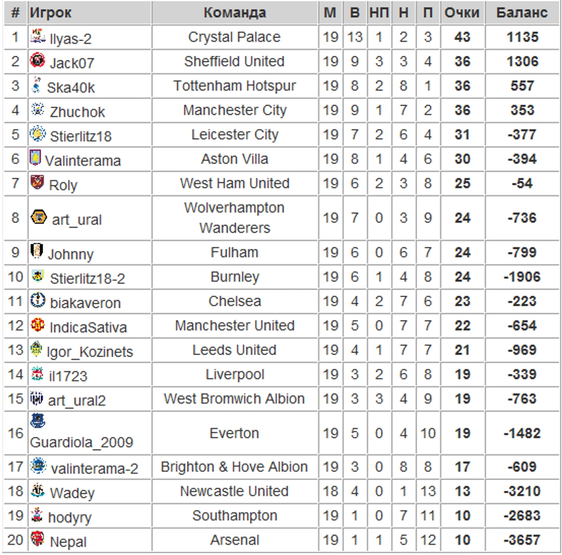Click the Баланс column header
Screen dimensions: 562x555
[x=522, y=13]
